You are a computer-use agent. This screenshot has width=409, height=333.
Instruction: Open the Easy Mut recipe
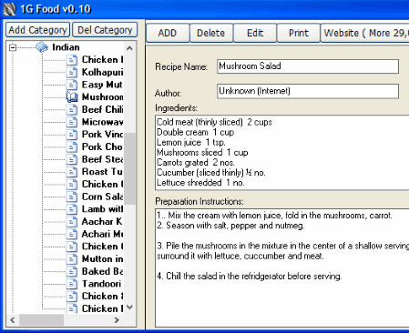click(102, 85)
